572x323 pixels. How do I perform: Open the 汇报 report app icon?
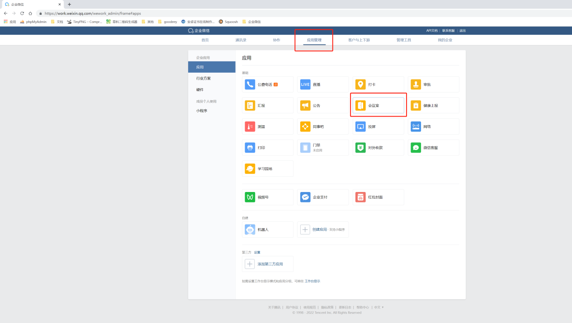click(250, 106)
